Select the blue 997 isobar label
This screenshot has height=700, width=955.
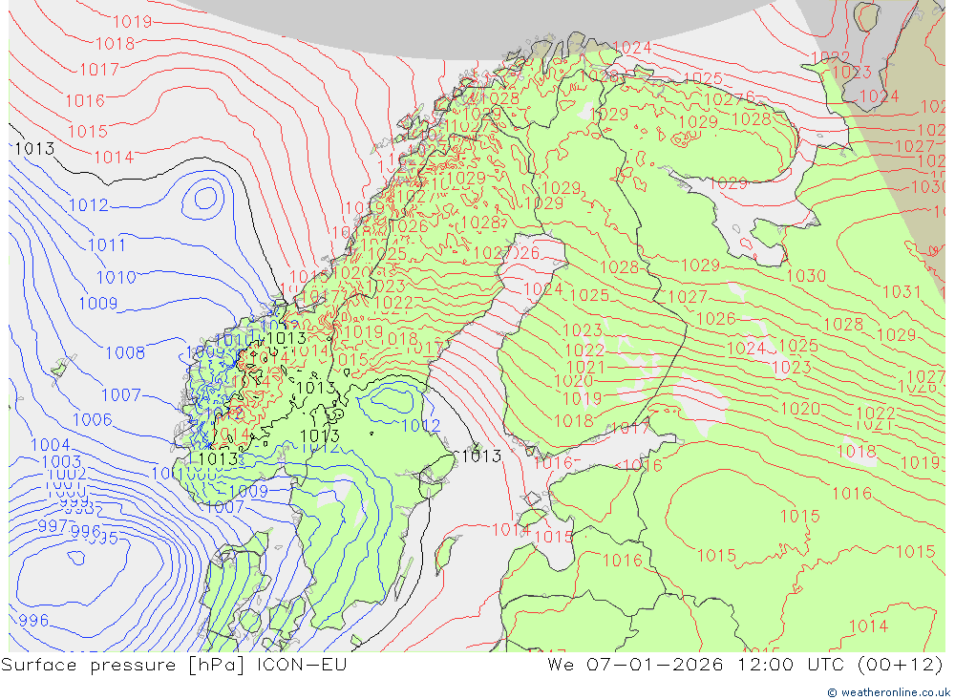click(x=53, y=526)
